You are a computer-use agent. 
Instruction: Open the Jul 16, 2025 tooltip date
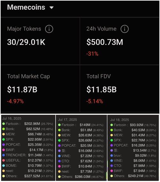click(12, 119)
